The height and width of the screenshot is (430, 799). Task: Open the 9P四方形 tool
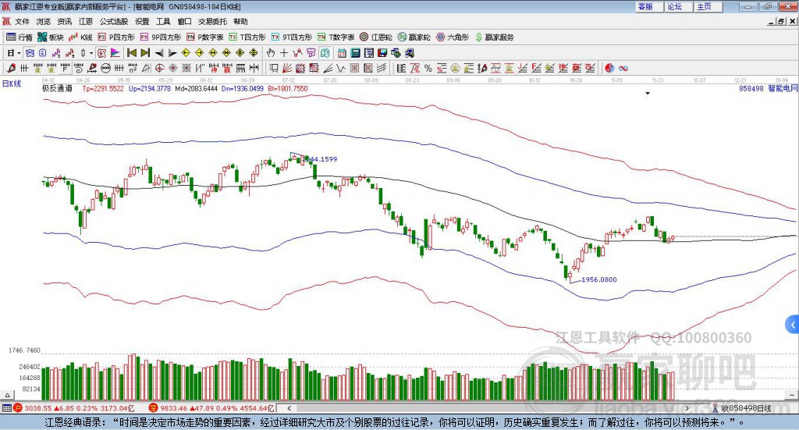click(x=161, y=37)
